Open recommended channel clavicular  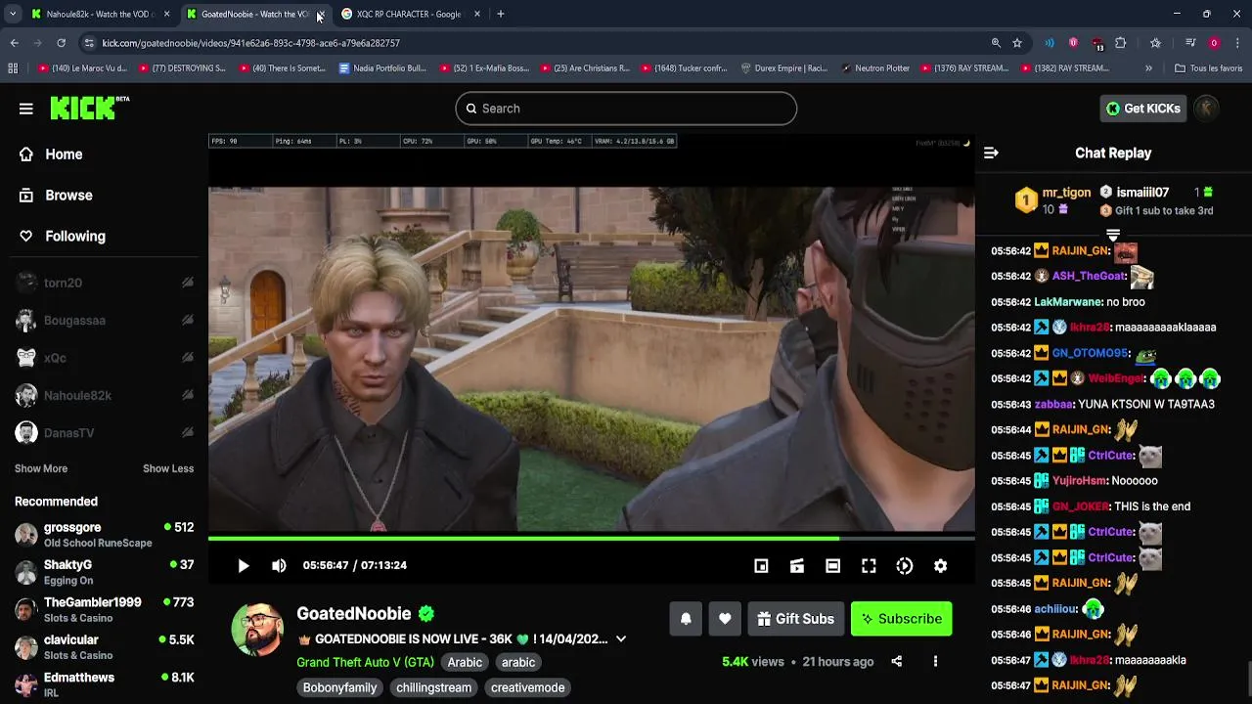(104, 647)
